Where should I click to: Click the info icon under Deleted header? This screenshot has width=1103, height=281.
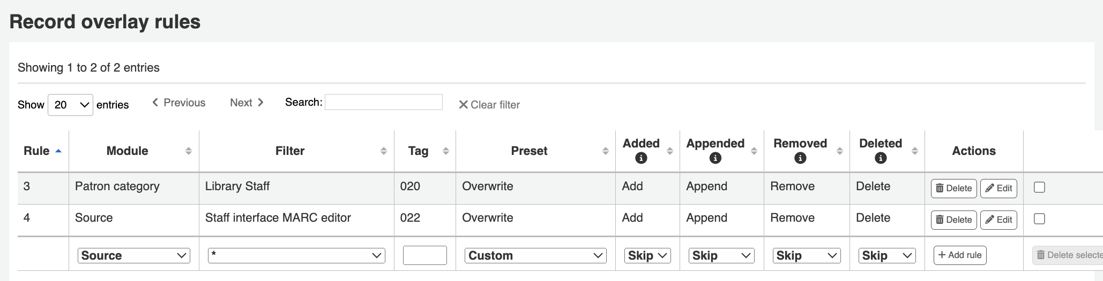[x=881, y=158]
